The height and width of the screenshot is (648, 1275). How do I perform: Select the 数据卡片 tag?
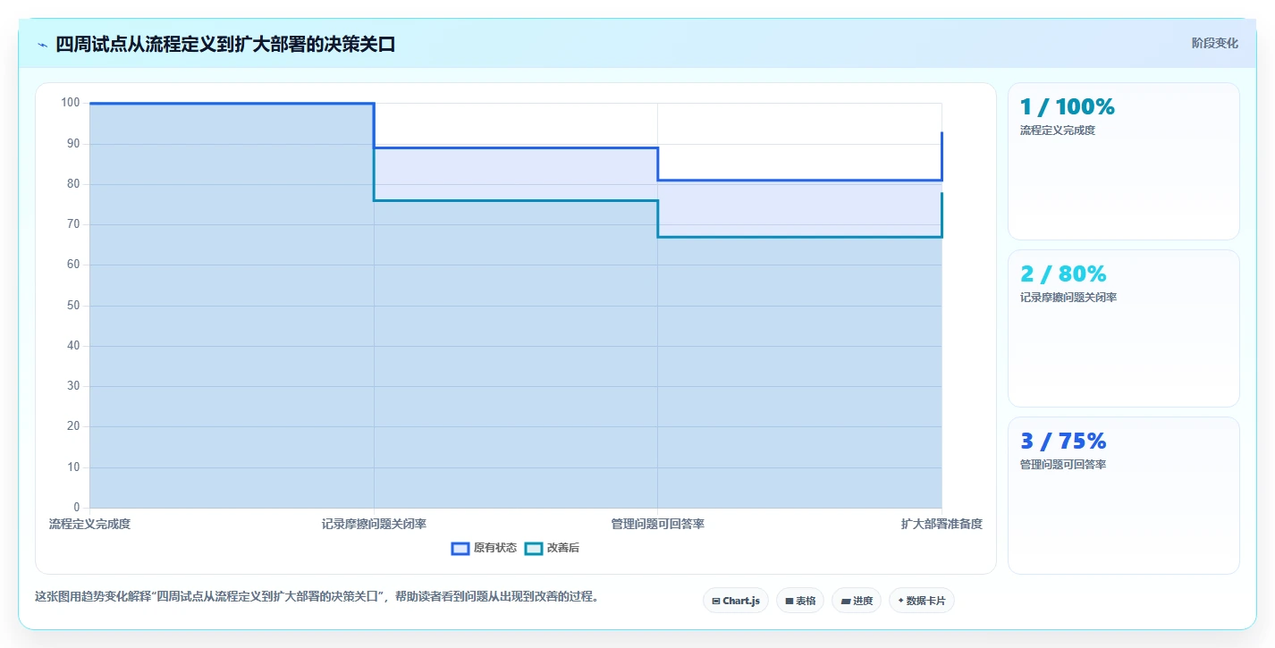(x=922, y=601)
